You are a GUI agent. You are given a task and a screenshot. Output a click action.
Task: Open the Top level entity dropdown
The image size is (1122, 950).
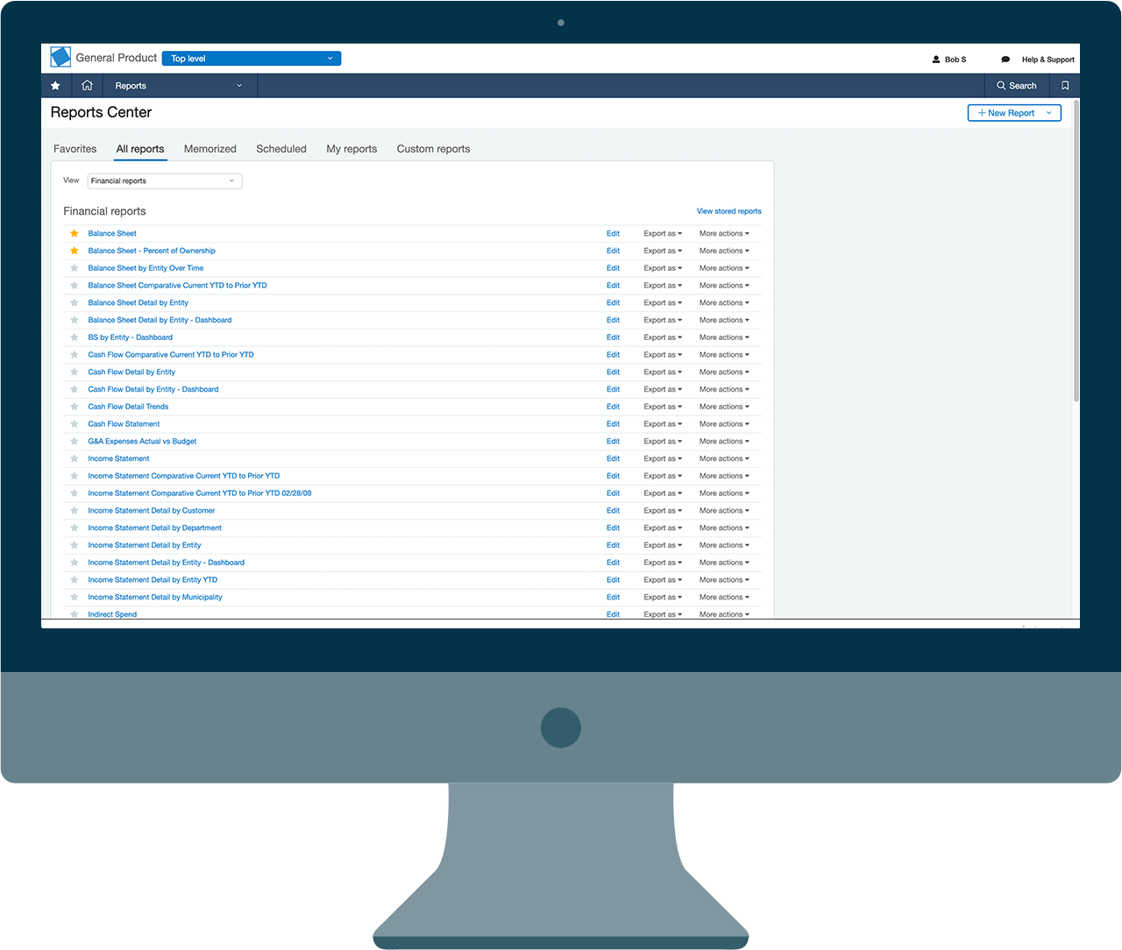[x=252, y=59]
